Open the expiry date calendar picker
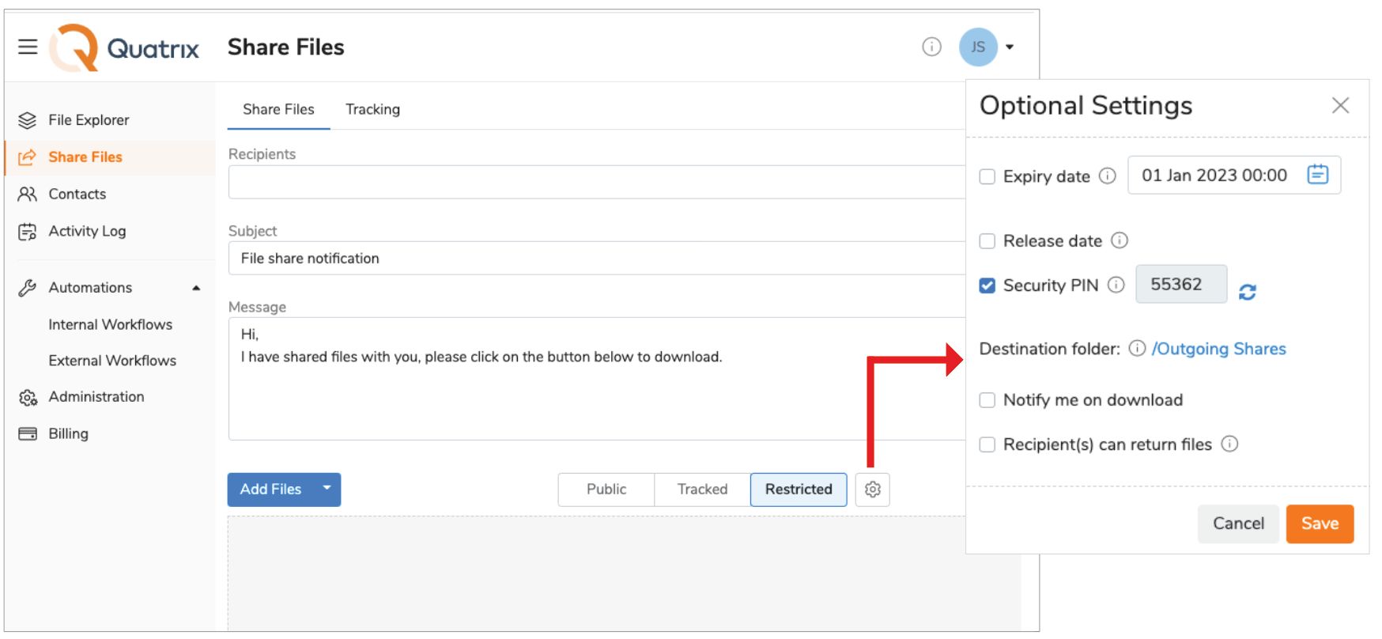The height and width of the screenshot is (639, 1382). point(1318,175)
